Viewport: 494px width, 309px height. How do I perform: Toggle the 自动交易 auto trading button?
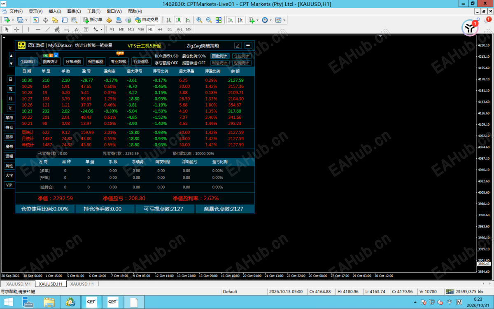147,20
